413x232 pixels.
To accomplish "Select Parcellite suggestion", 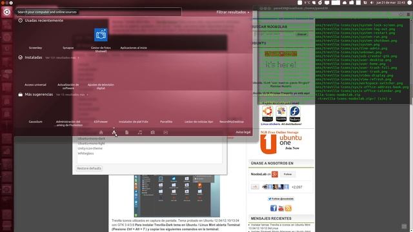I will (x=166, y=122).
